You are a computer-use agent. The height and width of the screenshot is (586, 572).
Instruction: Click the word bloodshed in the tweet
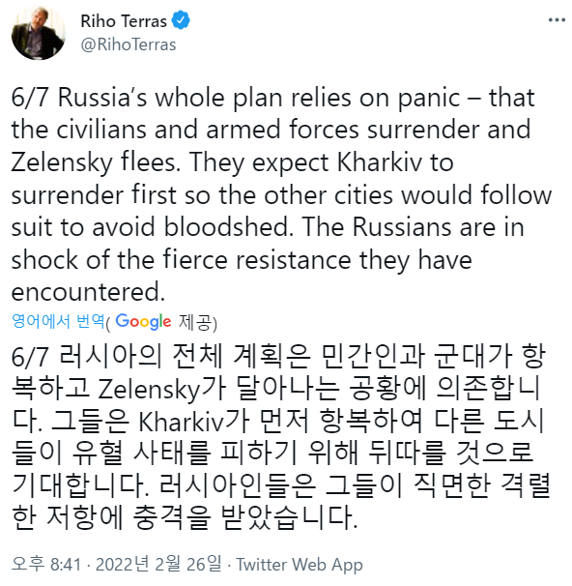(x=228, y=227)
